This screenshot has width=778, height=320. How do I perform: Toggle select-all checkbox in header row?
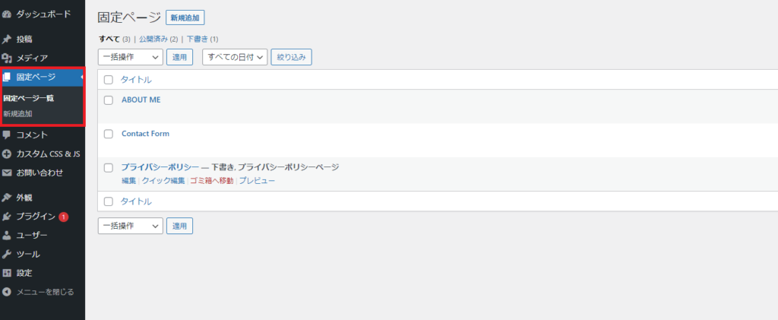coord(108,80)
